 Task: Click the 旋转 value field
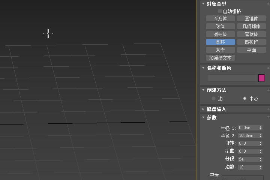(x=248, y=144)
